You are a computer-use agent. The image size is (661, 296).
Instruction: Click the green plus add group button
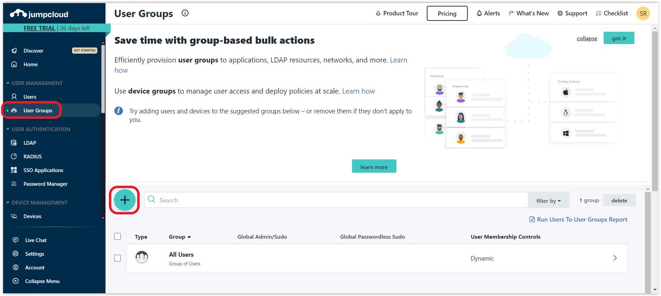tap(125, 200)
